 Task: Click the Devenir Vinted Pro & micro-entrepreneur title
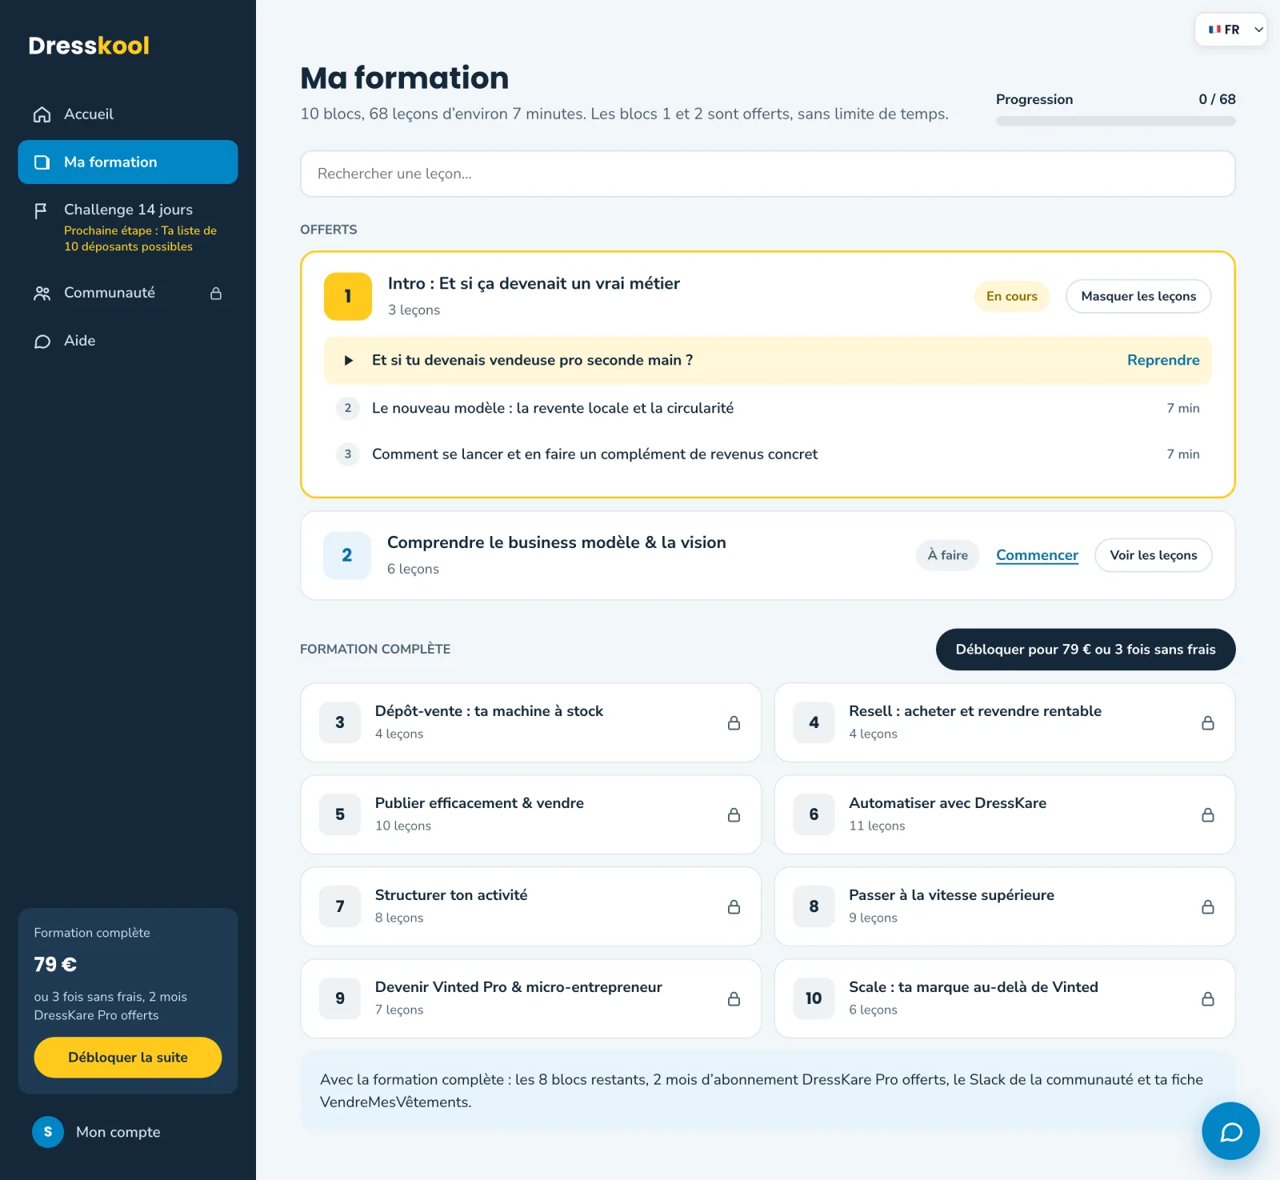(518, 987)
